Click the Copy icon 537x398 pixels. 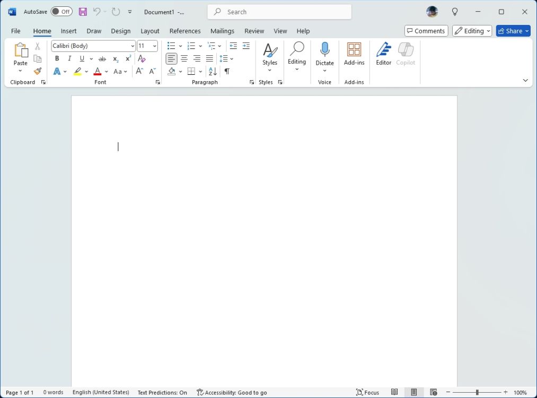pos(38,58)
